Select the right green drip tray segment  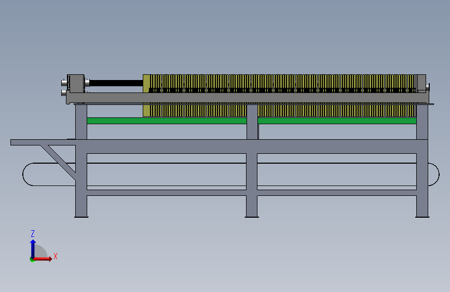tap(337, 121)
